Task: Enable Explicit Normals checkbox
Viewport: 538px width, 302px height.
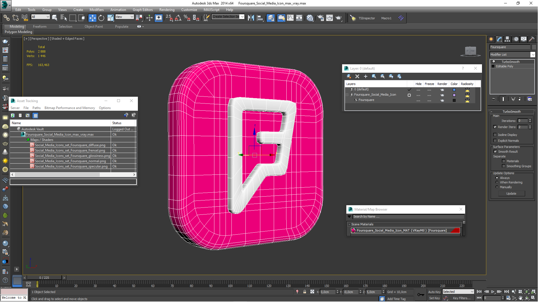Action: click(495, 141)
